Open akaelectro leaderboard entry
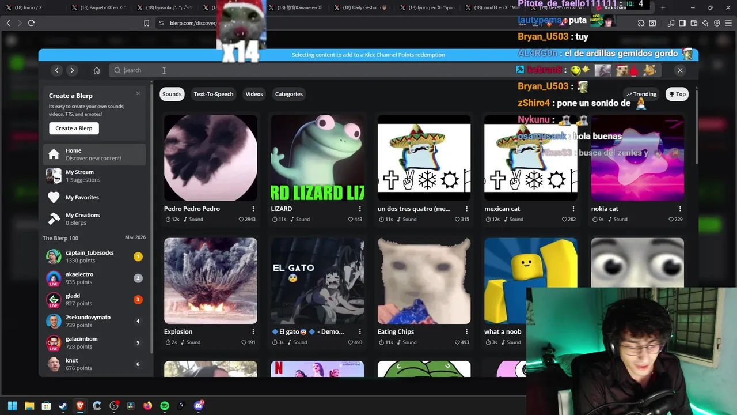Screen dimensions: 737x415 click(94, 278)
